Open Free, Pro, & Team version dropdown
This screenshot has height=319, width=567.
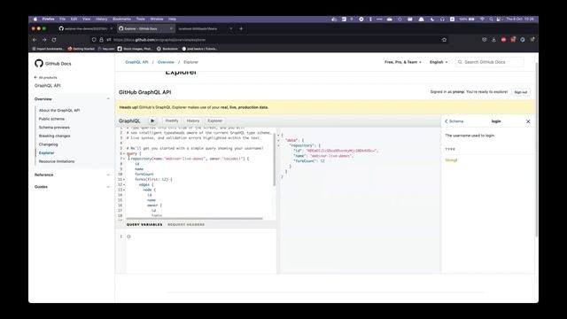403,62
